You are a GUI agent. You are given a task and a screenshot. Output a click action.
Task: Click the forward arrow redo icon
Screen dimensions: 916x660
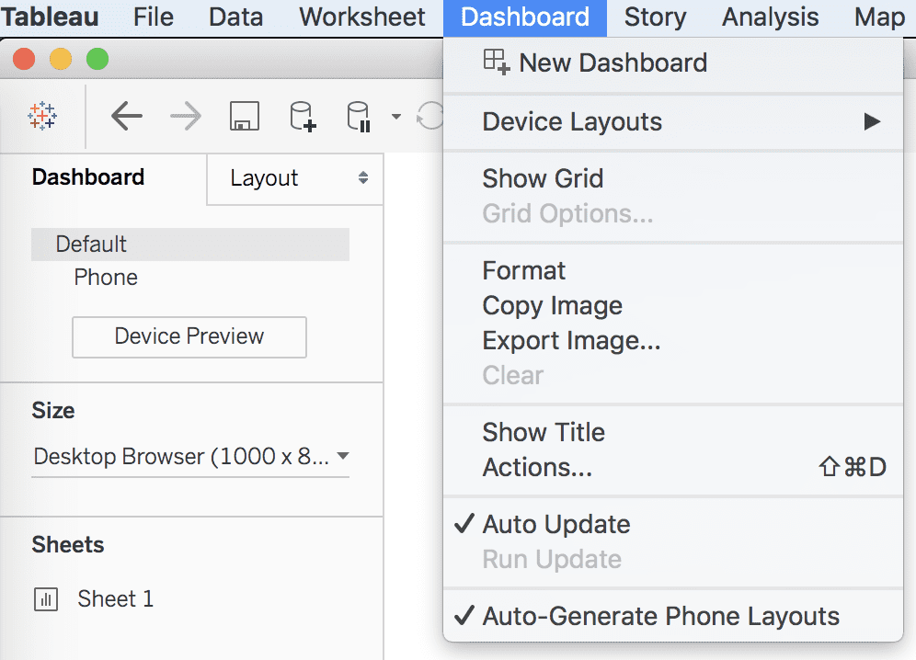pos(186,116)
